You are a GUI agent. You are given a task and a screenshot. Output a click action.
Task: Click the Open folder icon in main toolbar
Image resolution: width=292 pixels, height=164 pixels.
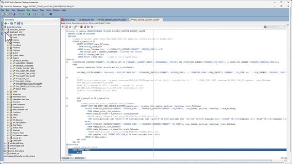7,14
